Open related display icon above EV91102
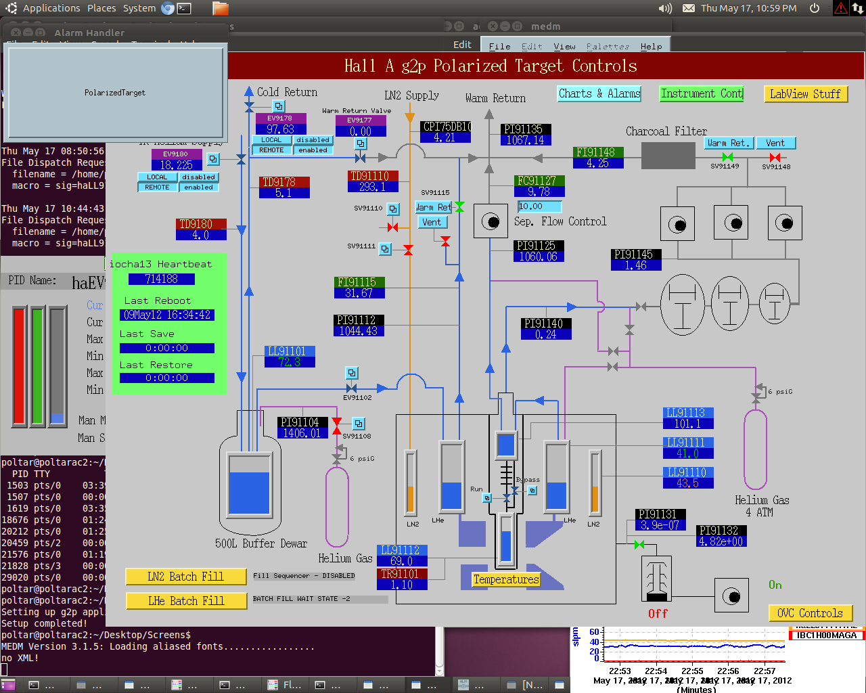 coord(352,373)
